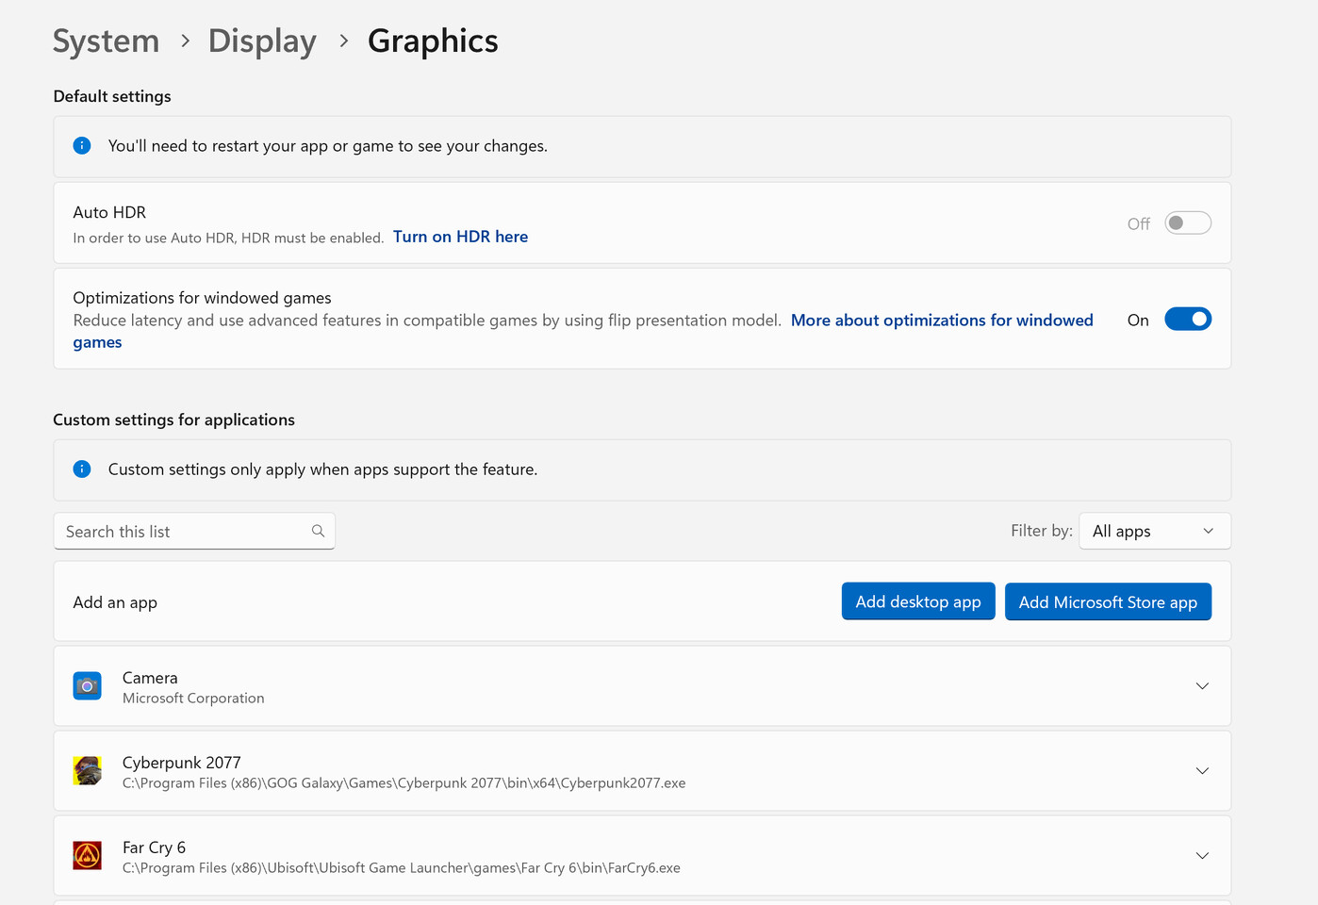
Task: Toggle the Auto HDR switch
Action: (1187, 223)
